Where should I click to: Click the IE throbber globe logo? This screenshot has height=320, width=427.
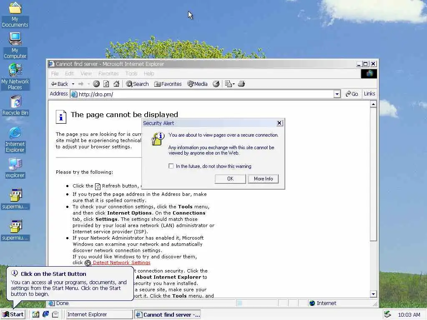point(369,73)
